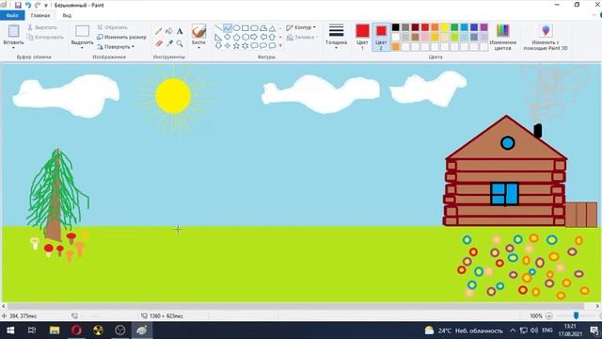
Task: Choose the Oval callout shape
Action: (x=263, y=46)
